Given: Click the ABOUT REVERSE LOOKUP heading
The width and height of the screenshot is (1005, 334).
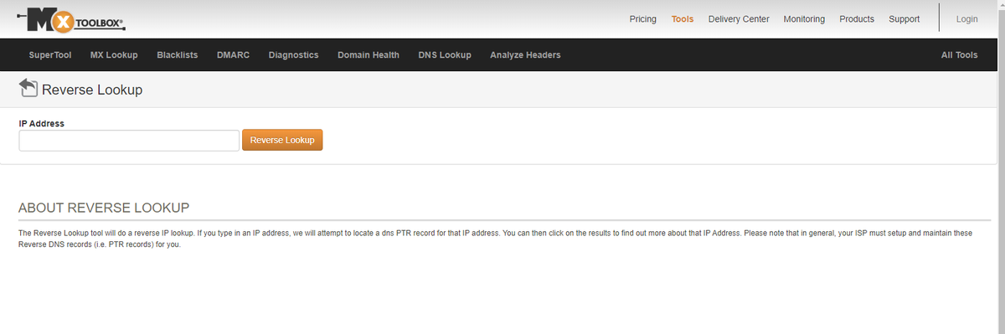Looking at the screenshot, I should (x=104, y=208).
